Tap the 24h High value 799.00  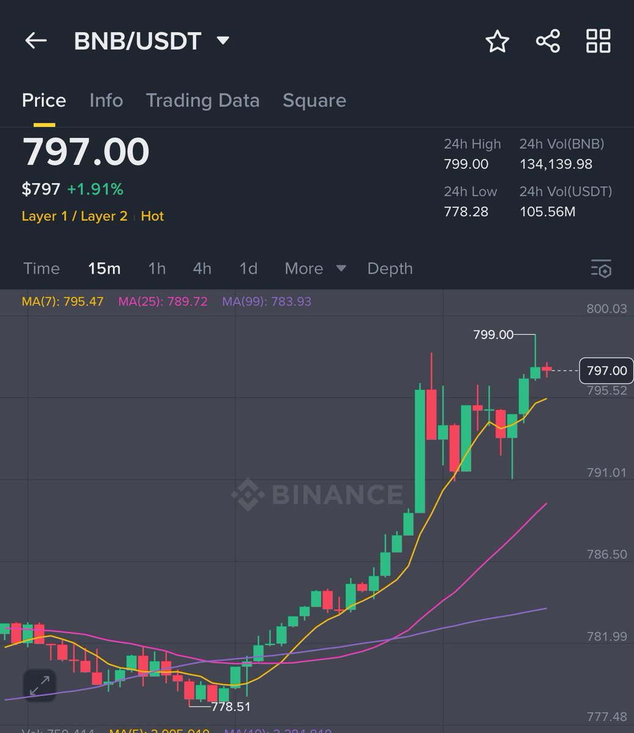pos(466,164)
